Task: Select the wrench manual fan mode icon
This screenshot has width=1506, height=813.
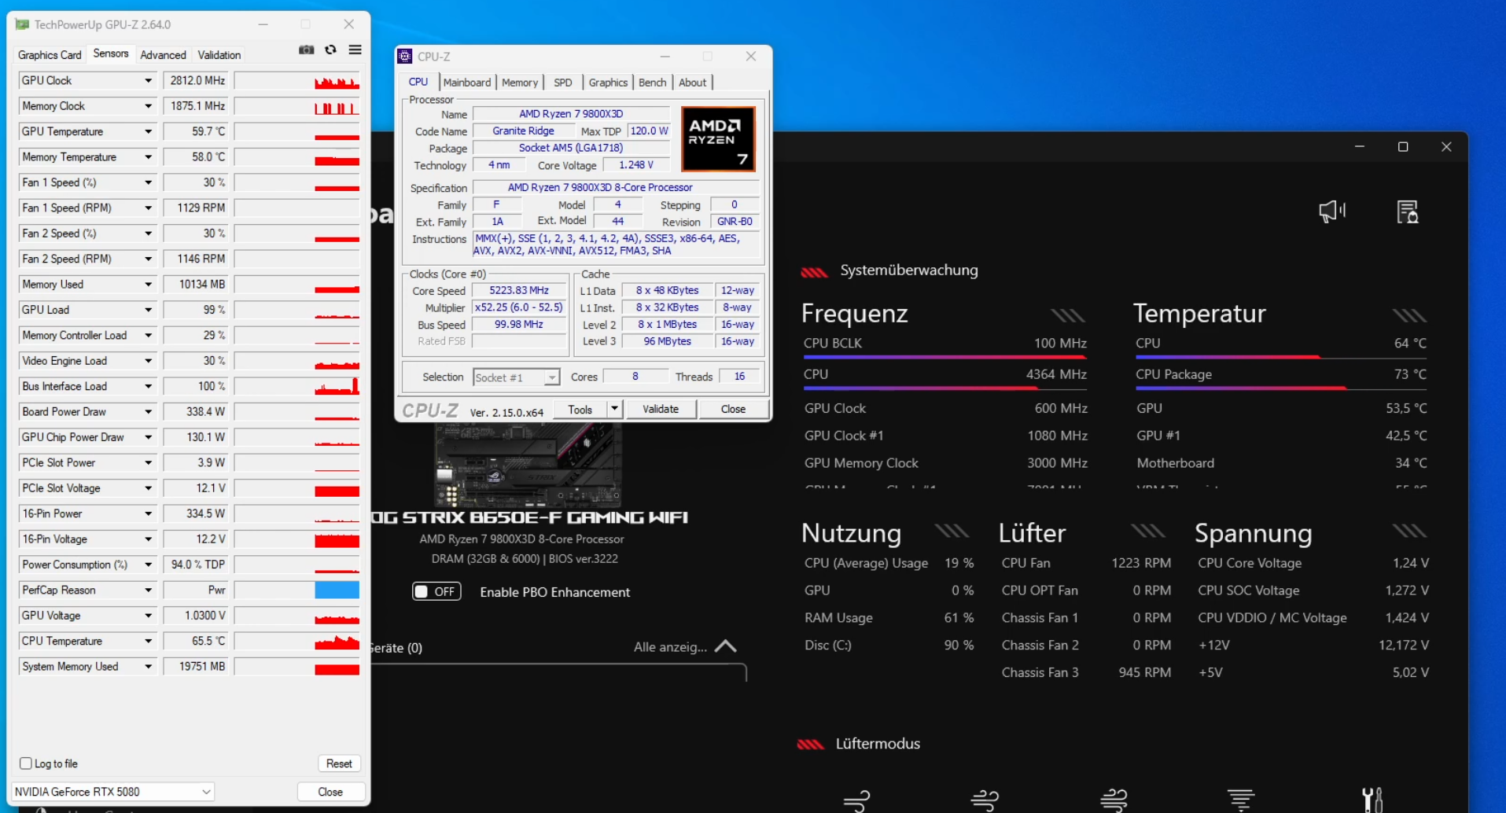Action: pos(1372,800)
